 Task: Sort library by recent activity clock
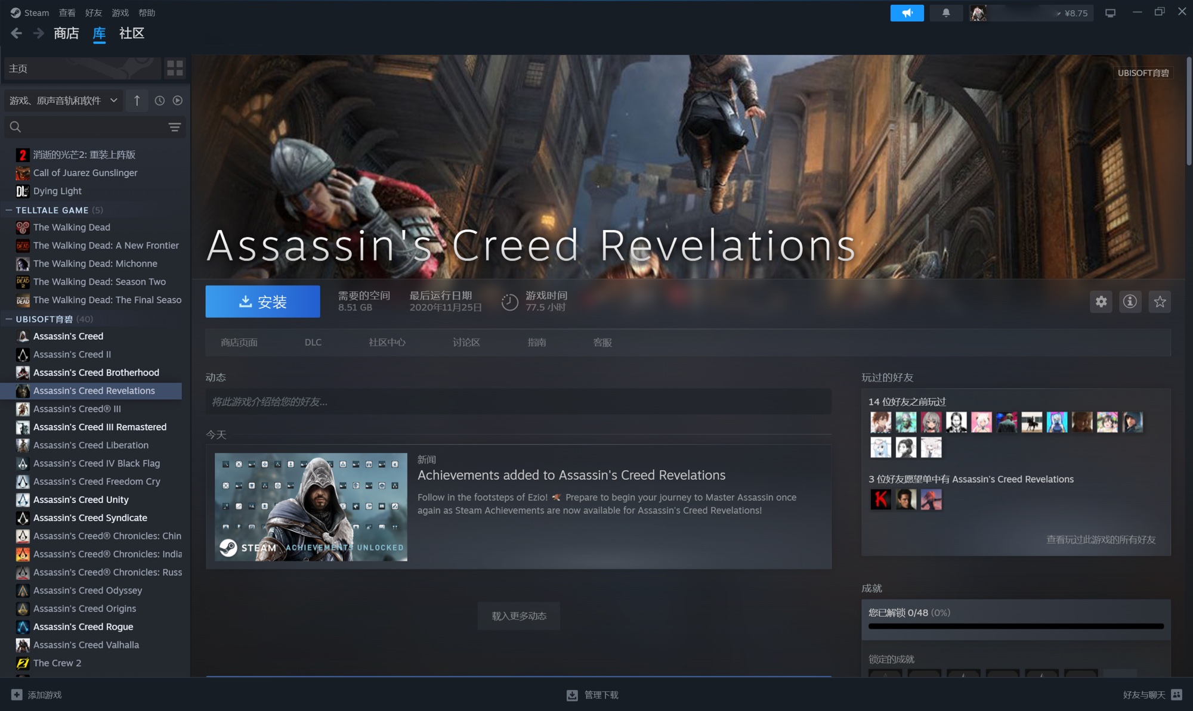[159, 100]
